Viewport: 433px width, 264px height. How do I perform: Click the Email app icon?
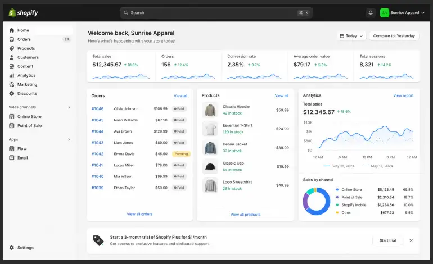[x=12, y=158]
